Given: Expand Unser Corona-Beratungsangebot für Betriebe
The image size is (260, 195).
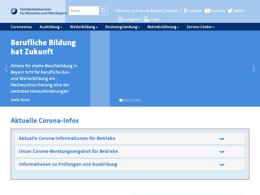Looking at the screenshot, I should 222,152.
